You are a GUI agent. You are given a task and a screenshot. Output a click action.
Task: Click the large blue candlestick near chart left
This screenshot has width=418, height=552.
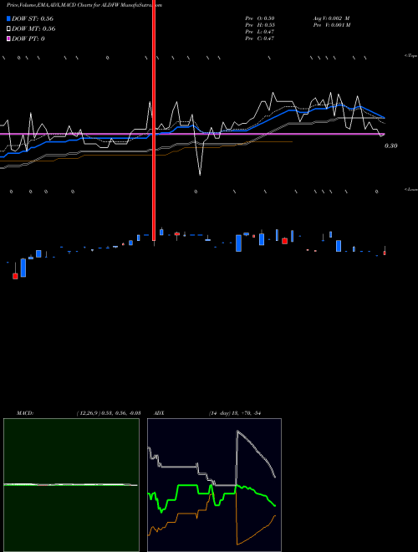pyautogui.click(x=23, y=268)
